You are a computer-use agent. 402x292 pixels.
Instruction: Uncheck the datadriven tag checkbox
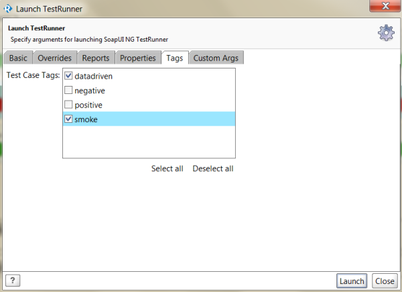click(x=68, y=76)
